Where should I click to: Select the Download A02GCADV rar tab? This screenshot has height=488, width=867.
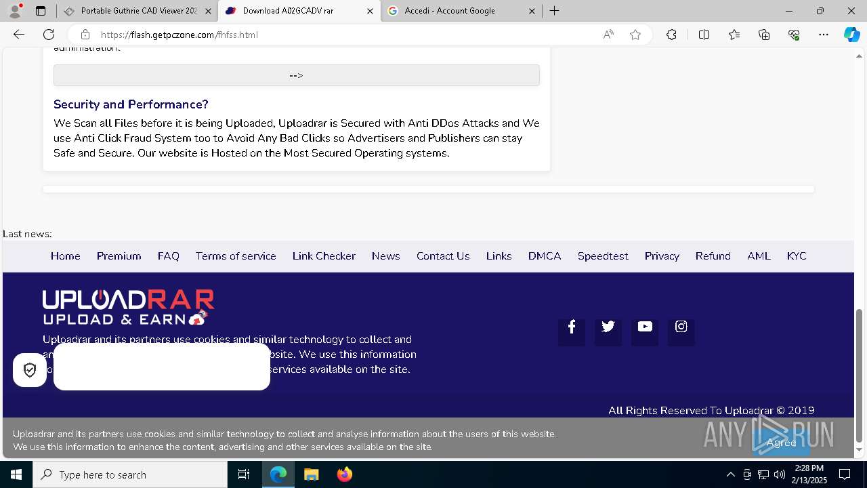(299, 11)
